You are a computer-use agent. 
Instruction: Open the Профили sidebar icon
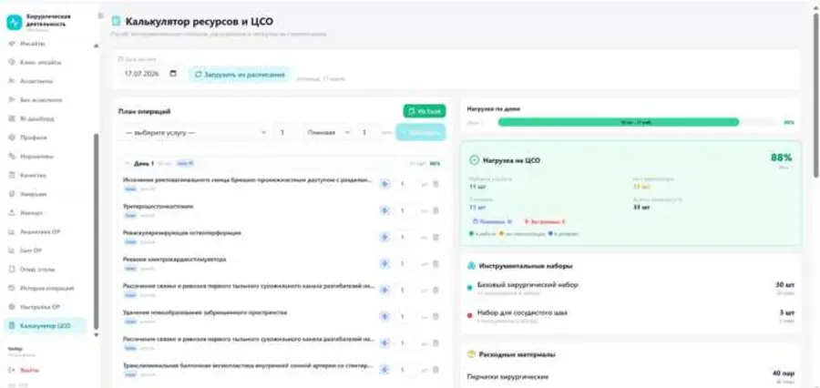[x=12, y=138]
